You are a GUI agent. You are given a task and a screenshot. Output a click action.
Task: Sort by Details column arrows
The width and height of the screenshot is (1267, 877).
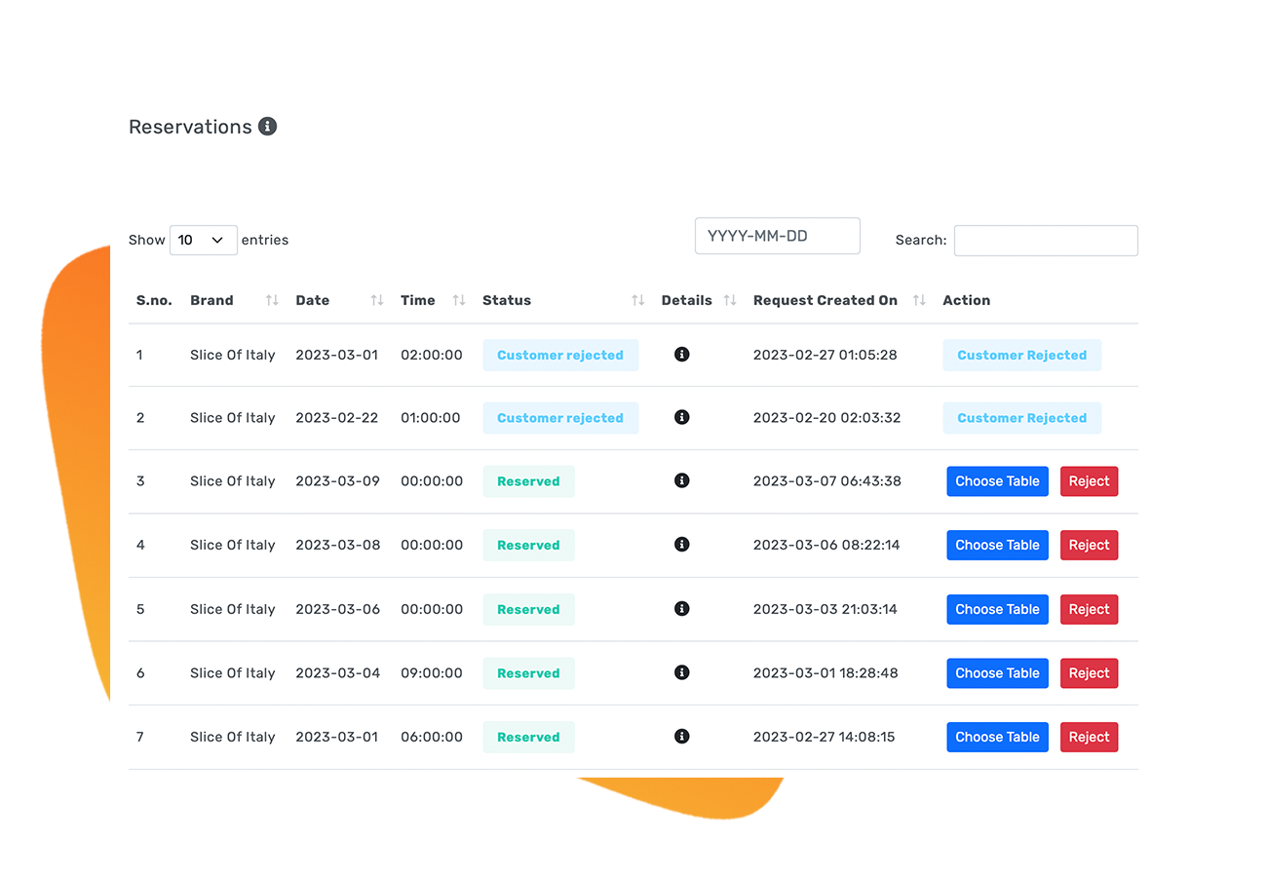[730, 300]
